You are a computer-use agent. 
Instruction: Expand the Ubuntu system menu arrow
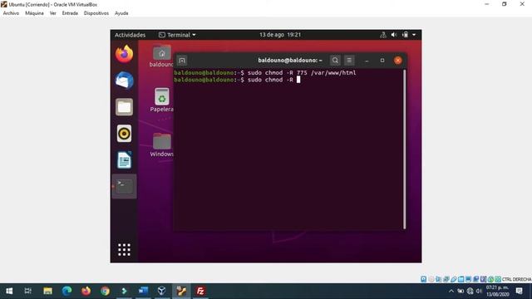[x=414, y=35]
